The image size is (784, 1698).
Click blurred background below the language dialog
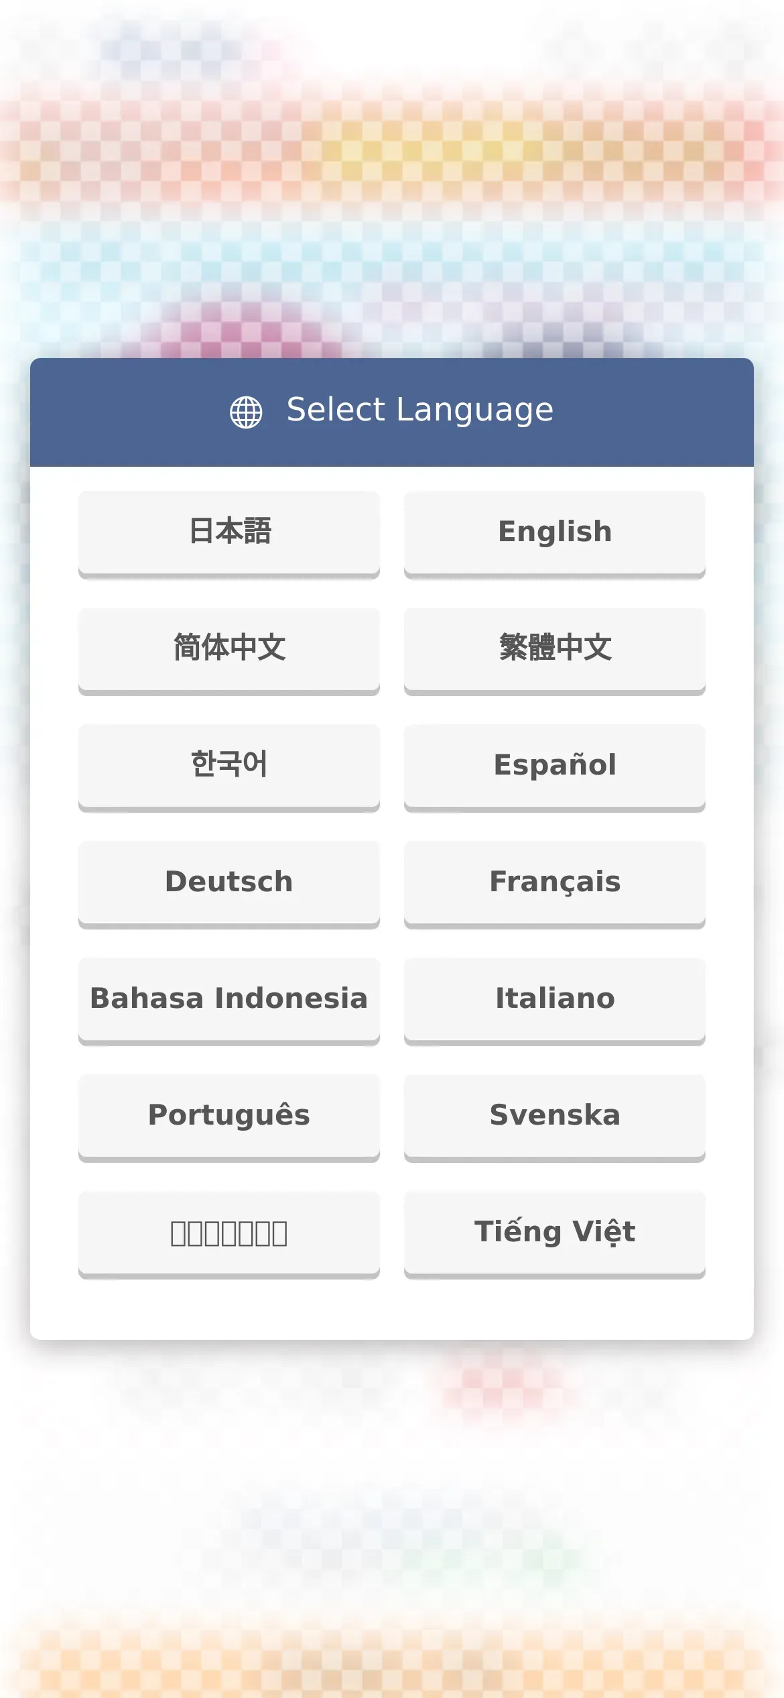392,1519
